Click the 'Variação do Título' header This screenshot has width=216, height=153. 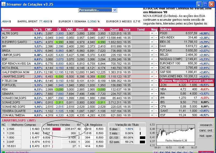click(127, 125)
